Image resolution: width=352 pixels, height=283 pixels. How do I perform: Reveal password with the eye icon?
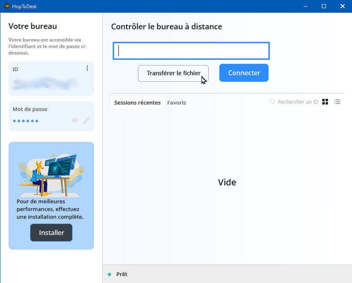(75, 120)
